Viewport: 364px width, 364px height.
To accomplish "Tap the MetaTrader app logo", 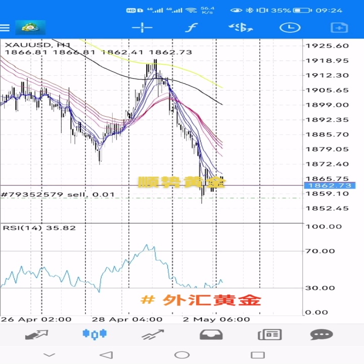I will pyautogui.click(x=30, y=28).
